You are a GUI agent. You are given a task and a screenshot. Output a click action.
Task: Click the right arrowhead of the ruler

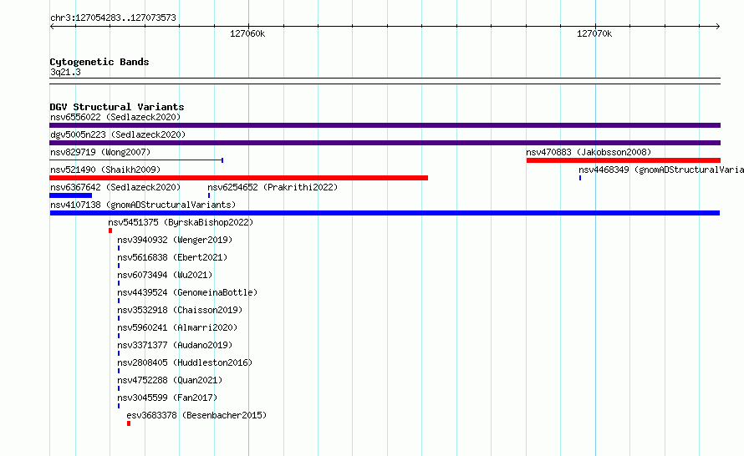click(718, 27)
